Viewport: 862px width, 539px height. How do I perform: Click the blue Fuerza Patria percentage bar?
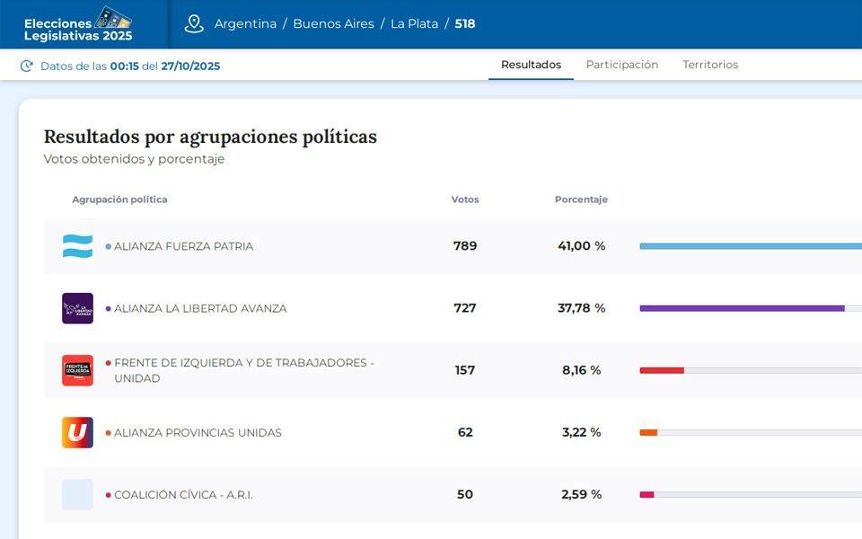pos(750,246)
